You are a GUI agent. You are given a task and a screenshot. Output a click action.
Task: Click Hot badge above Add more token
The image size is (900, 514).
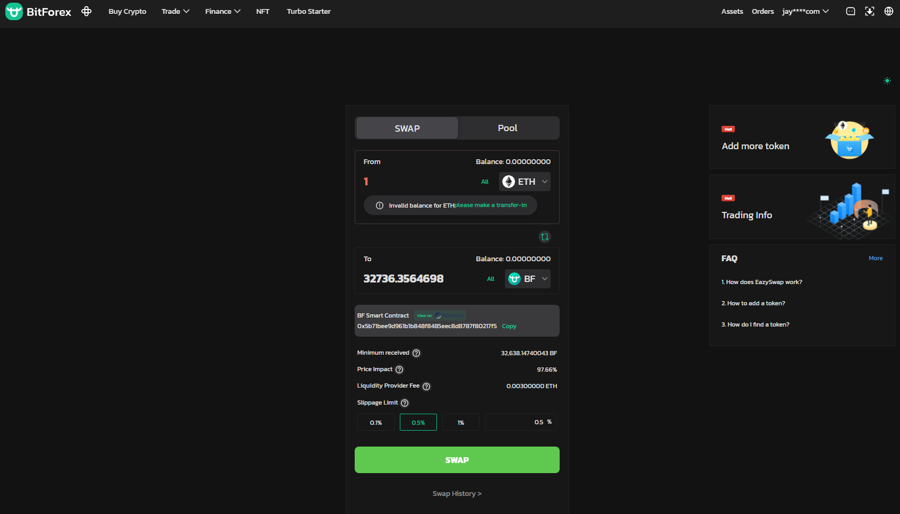point(728,129)
